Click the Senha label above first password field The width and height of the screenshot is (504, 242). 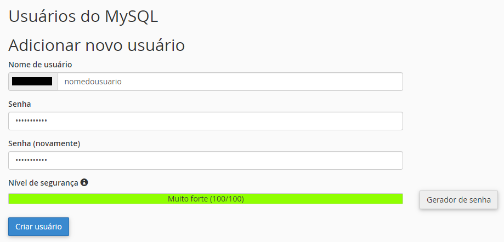20,104
